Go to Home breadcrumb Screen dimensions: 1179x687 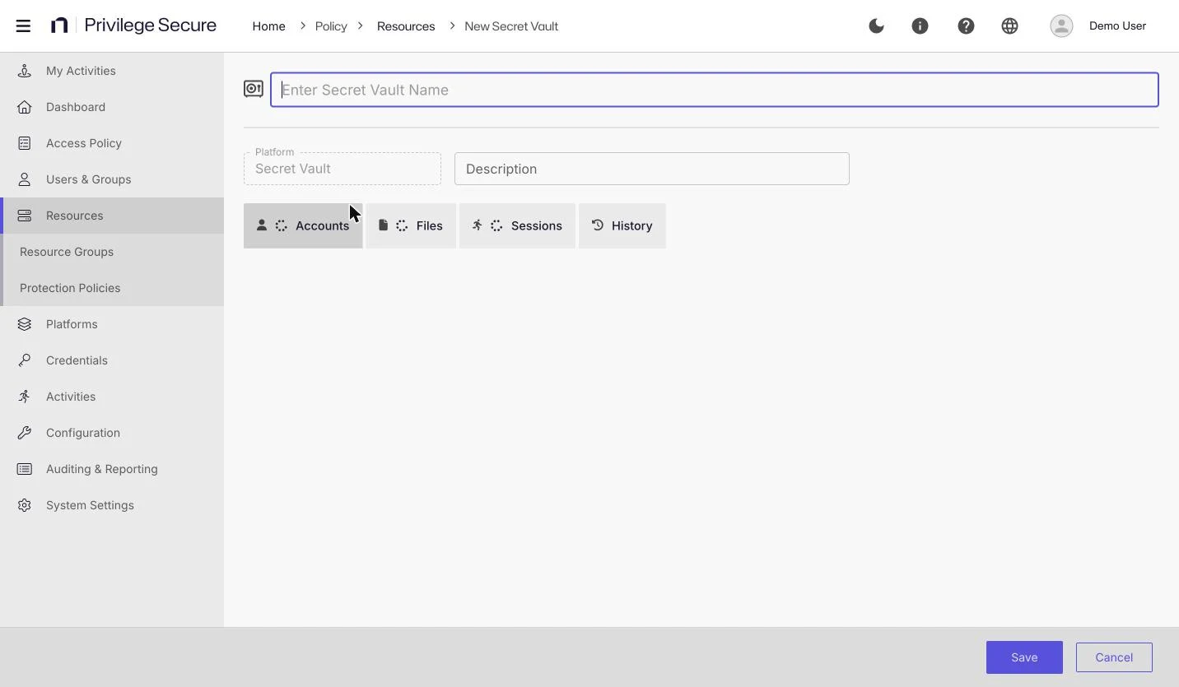click(268, 26)
